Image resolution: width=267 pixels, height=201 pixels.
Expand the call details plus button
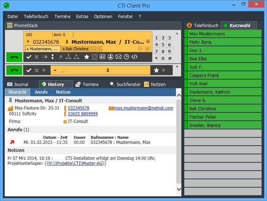(x=148, y=42)
